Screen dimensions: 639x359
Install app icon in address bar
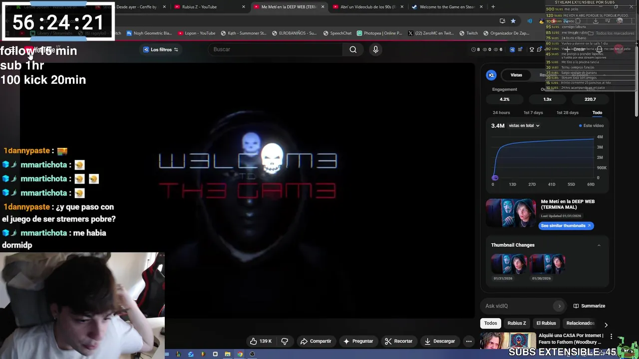[502, 21]
